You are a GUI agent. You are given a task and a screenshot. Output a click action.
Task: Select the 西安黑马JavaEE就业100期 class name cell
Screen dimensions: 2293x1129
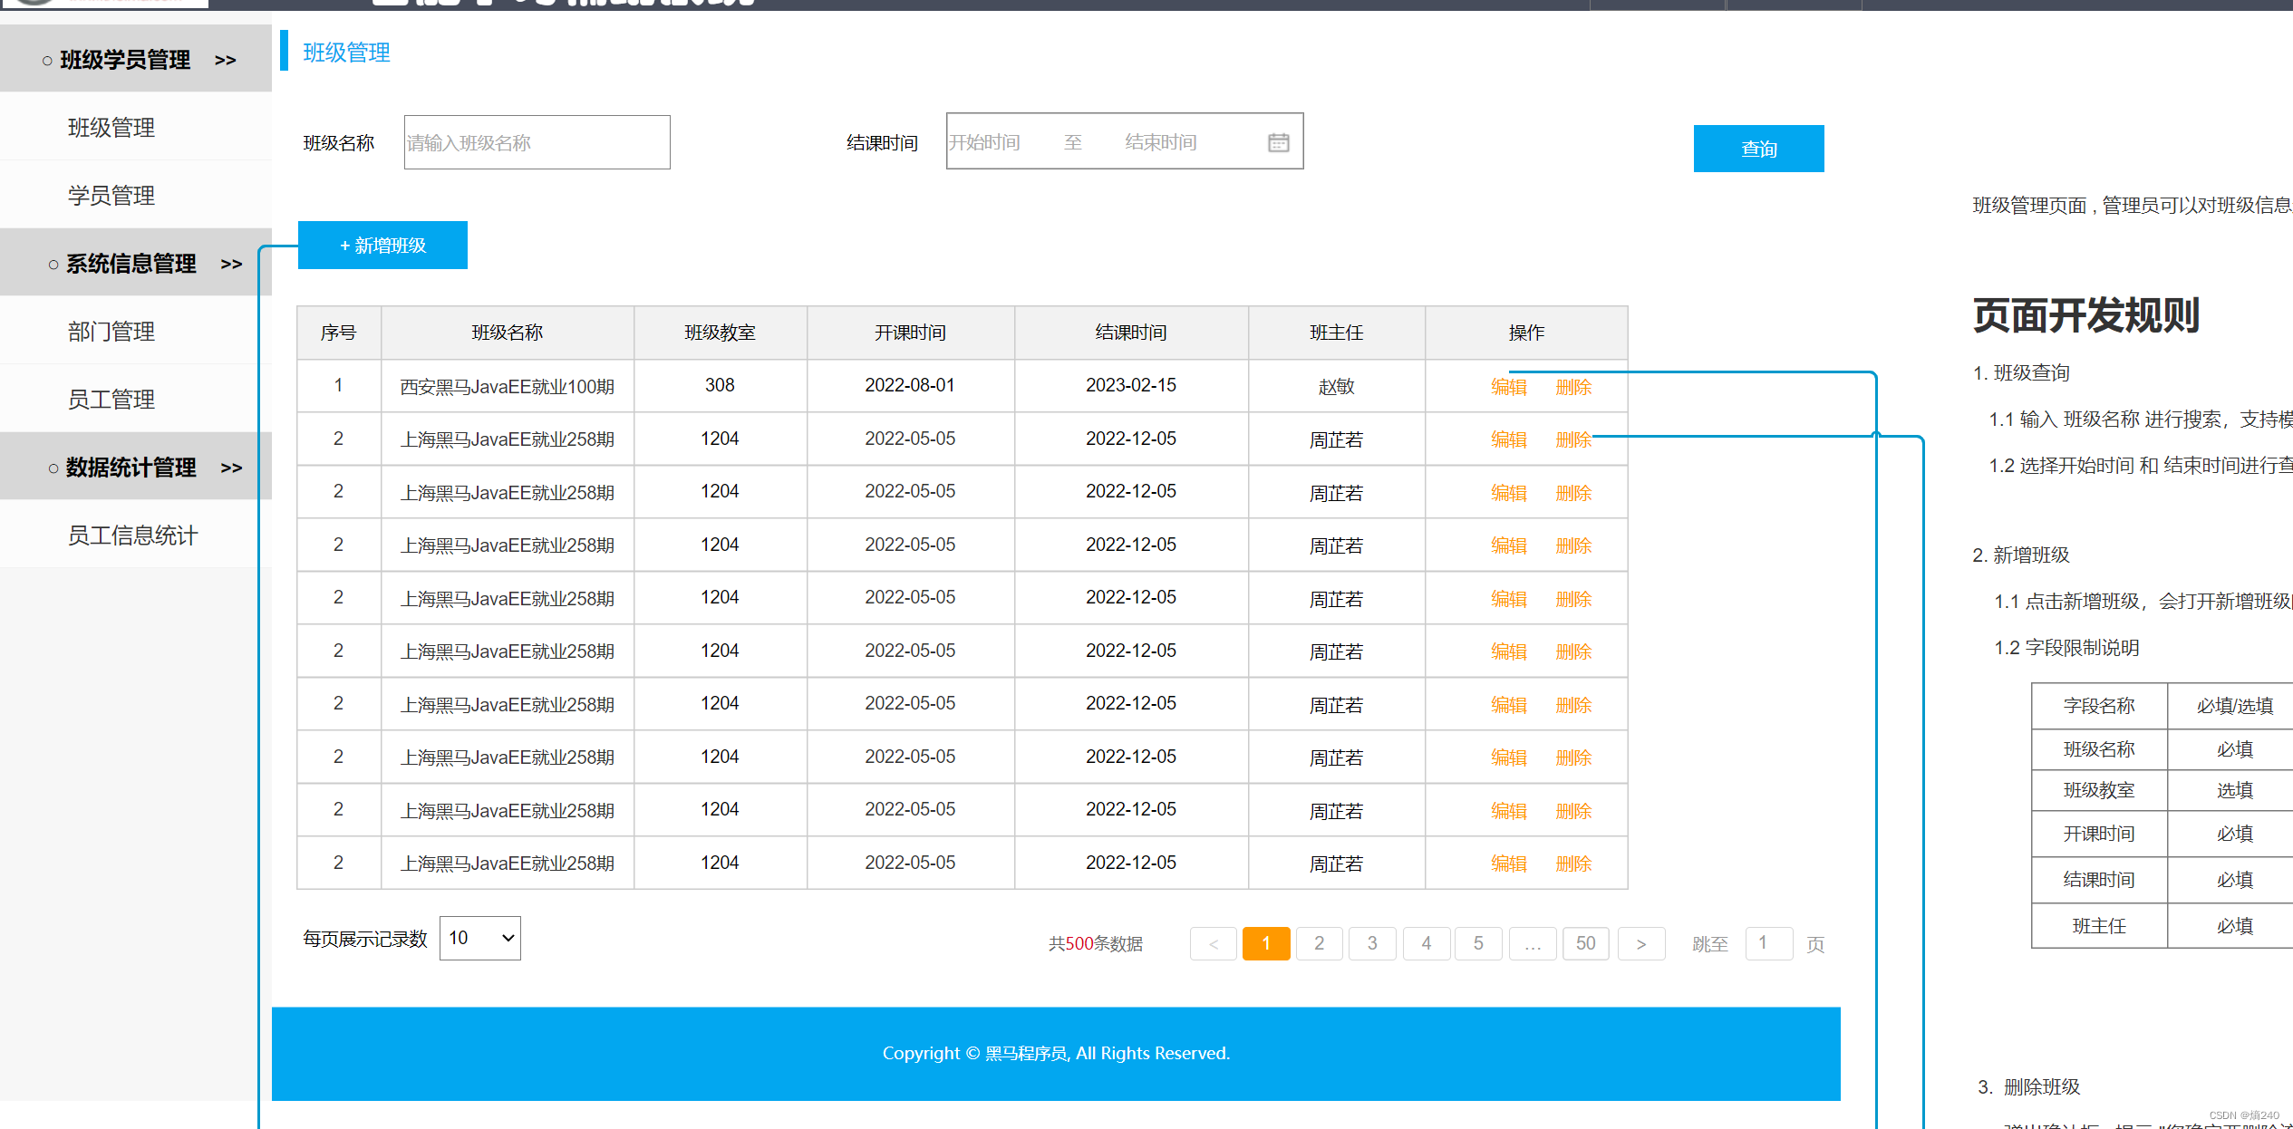click(508, 387)
